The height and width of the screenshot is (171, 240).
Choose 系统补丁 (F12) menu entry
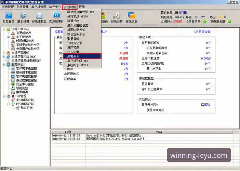(82, 65)
